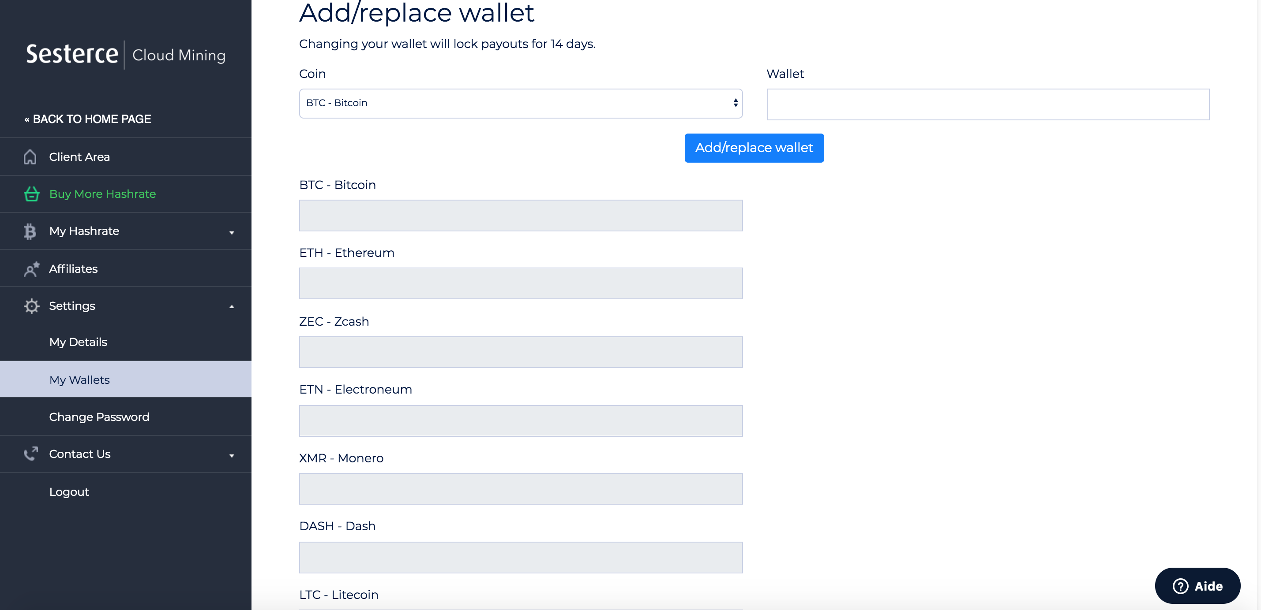Click the 'XMR - Monero' label
This screenshot has width=1261, height=610.
point(341,458)
